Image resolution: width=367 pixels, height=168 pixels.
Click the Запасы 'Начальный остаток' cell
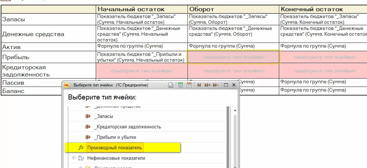pos(142,19)
